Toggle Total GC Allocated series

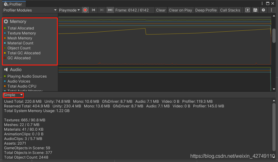[5, 53]
